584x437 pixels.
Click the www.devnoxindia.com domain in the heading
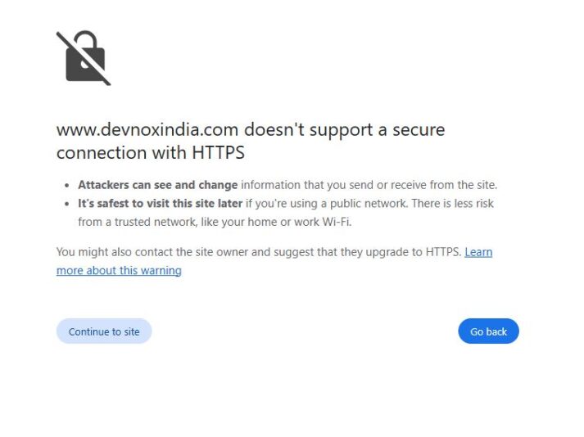pos(147,129)
